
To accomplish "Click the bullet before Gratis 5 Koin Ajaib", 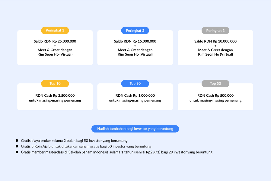I will pyautogui.click(x=17, y=146).
